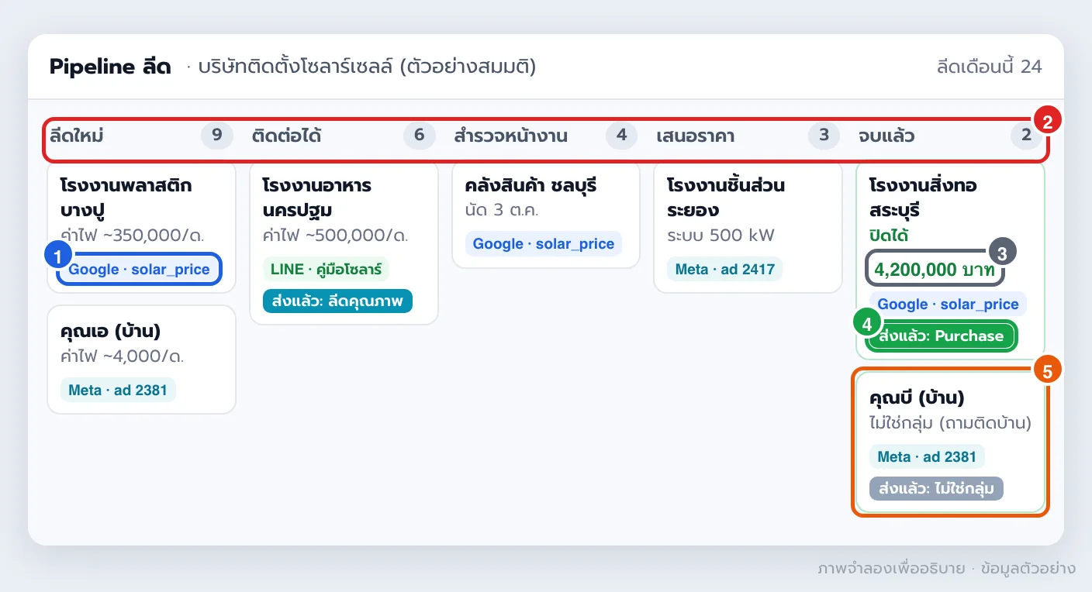Viewport: 1092px width, 592px height.
Task: Open the "โรงงานสิ่งทอ สระบุรี" lead card title
Action: 923,198
